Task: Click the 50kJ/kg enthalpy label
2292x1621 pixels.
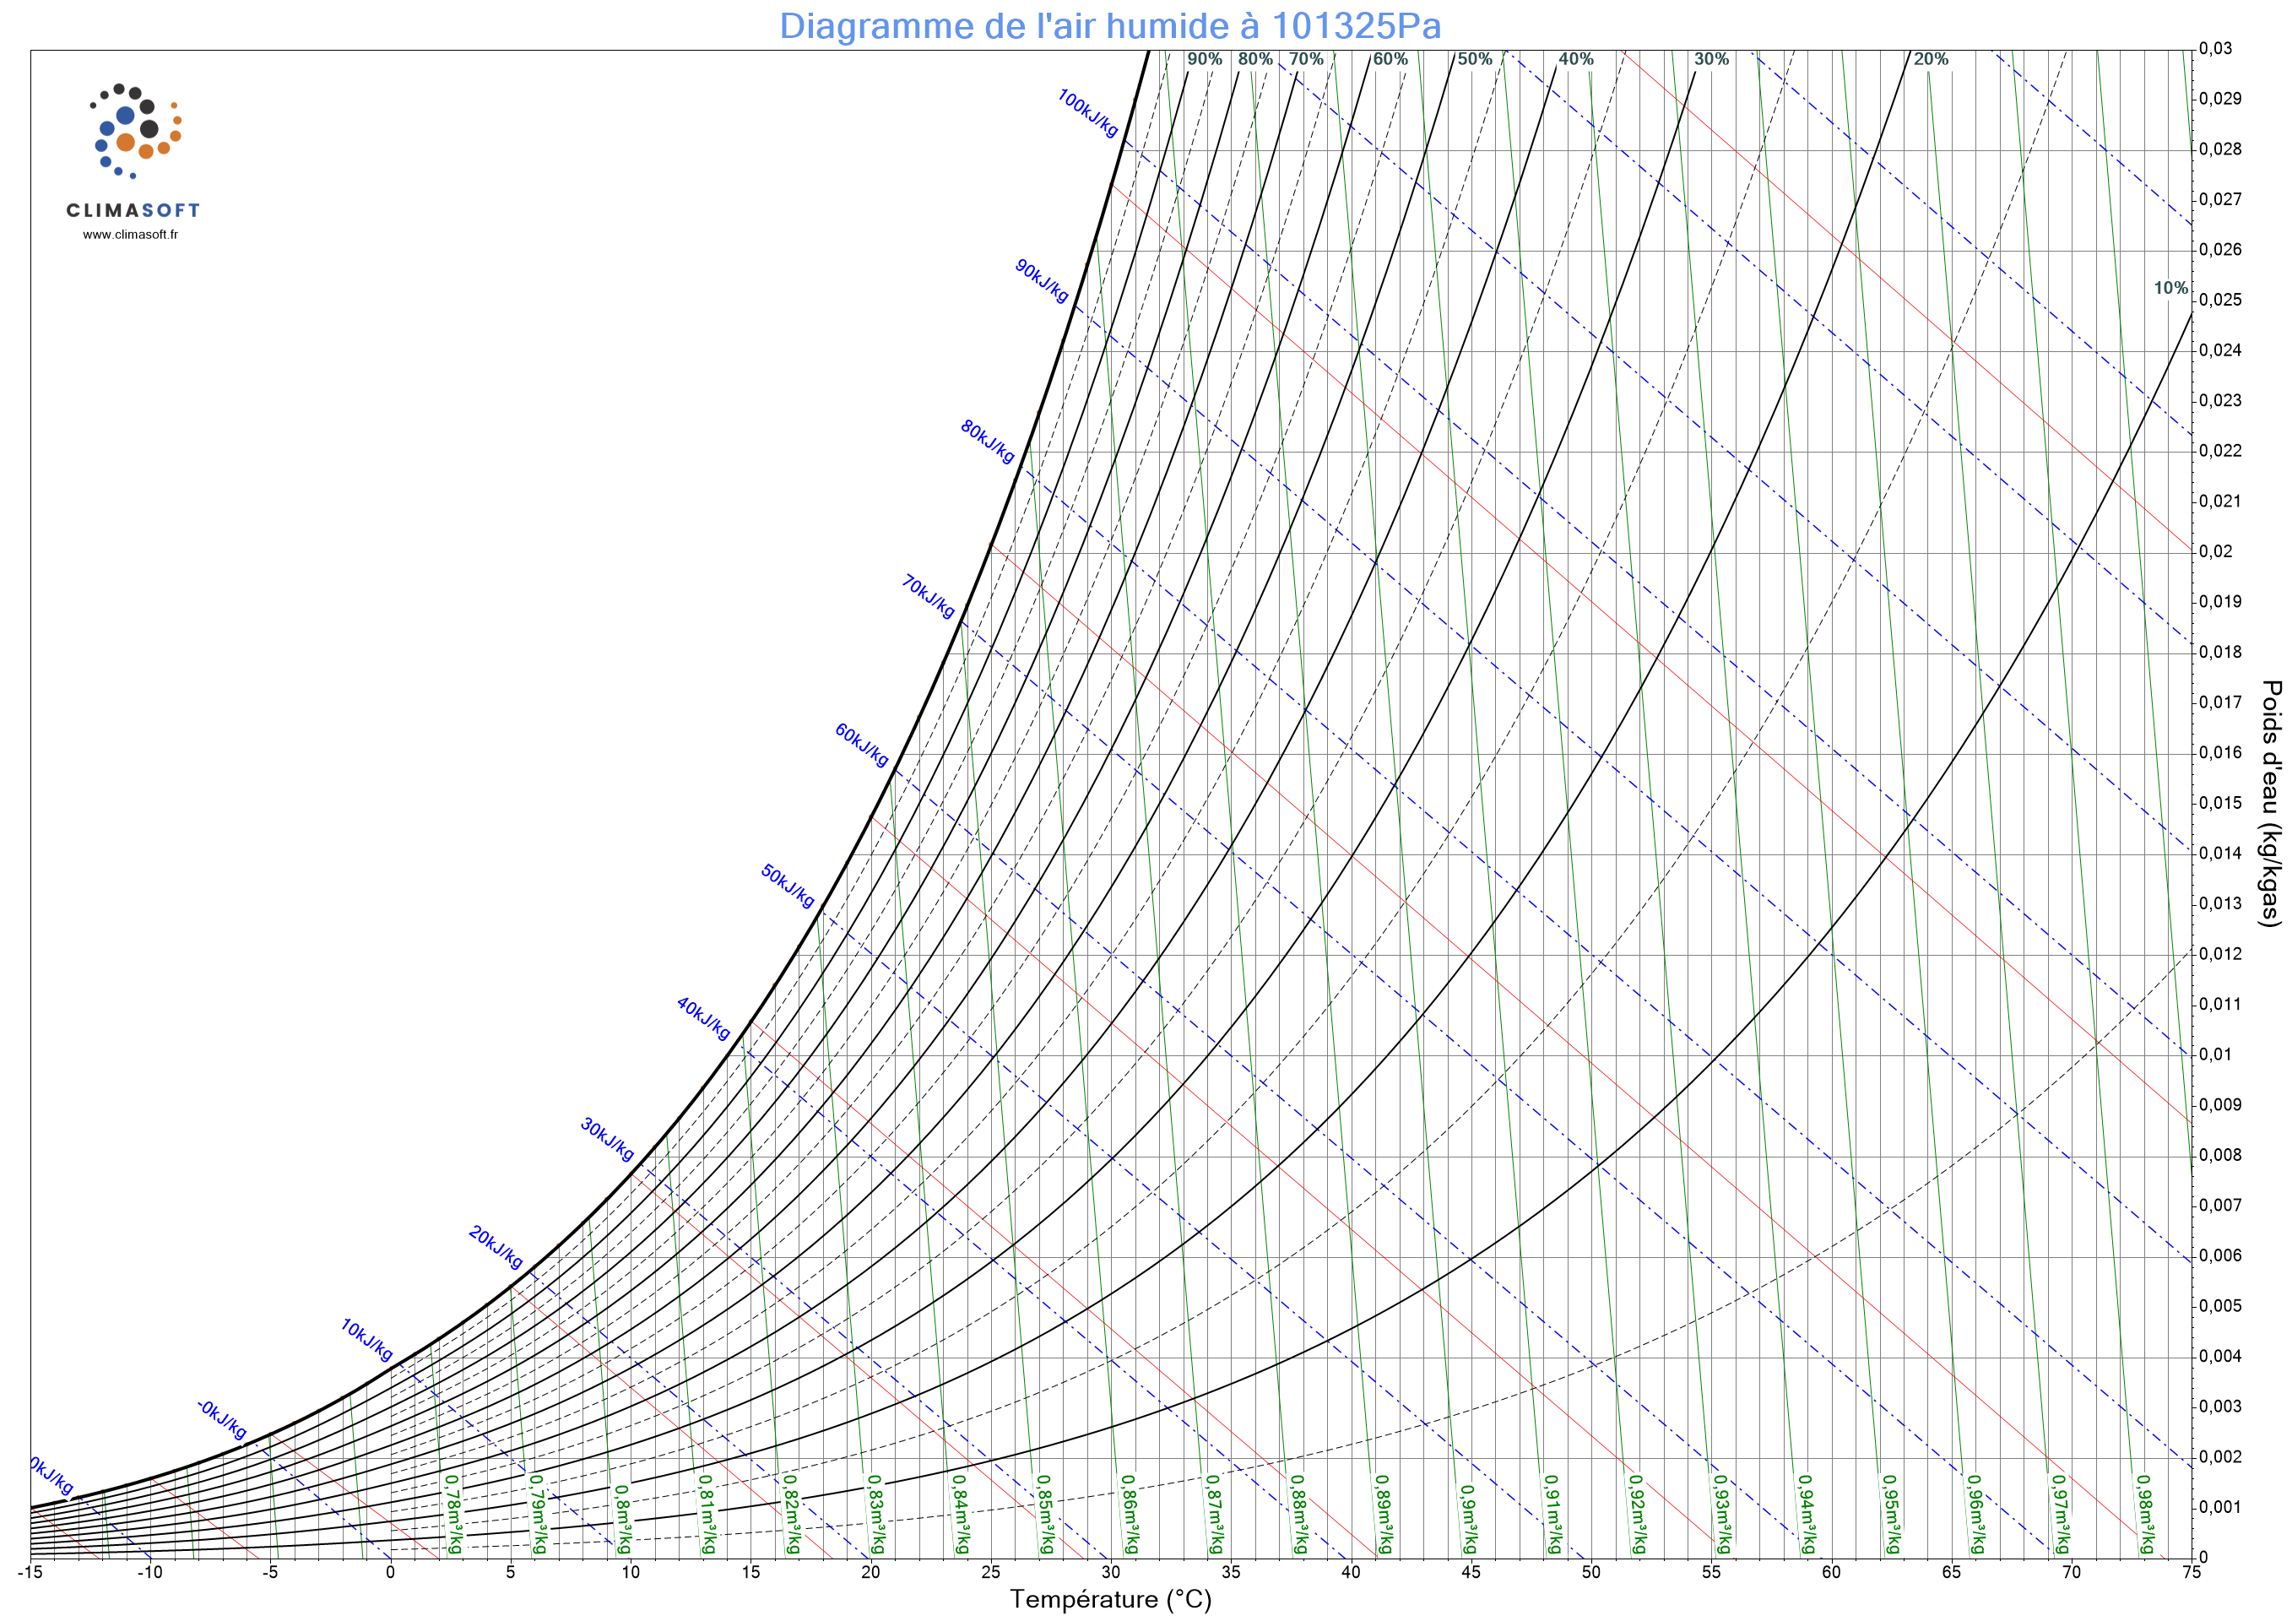Action: point(788,886)
